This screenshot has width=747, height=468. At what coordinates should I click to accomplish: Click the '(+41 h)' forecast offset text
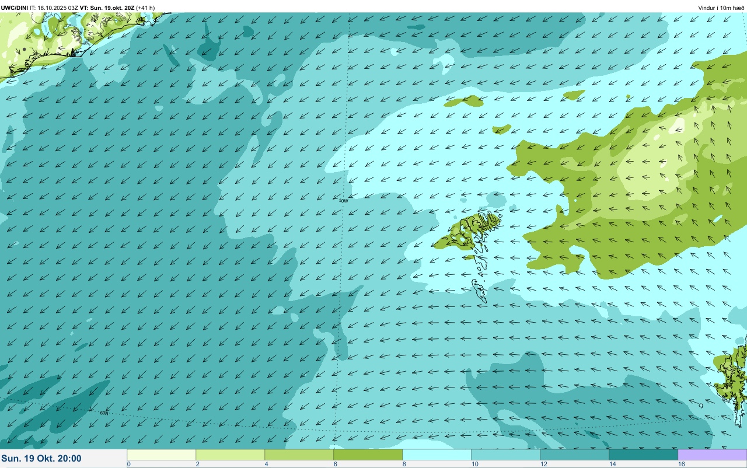(145, 8)
